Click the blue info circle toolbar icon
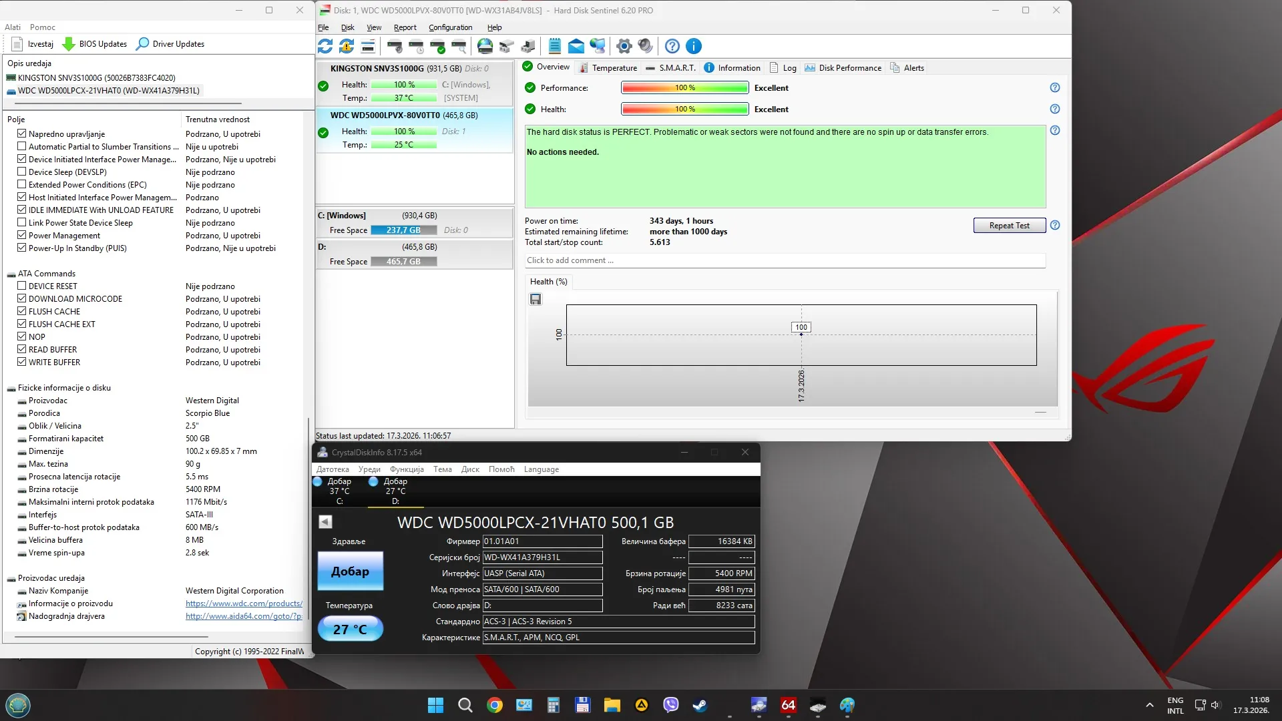Image resolution: width=1282 pixels, height=721 pixels. [x=694, y=46]
